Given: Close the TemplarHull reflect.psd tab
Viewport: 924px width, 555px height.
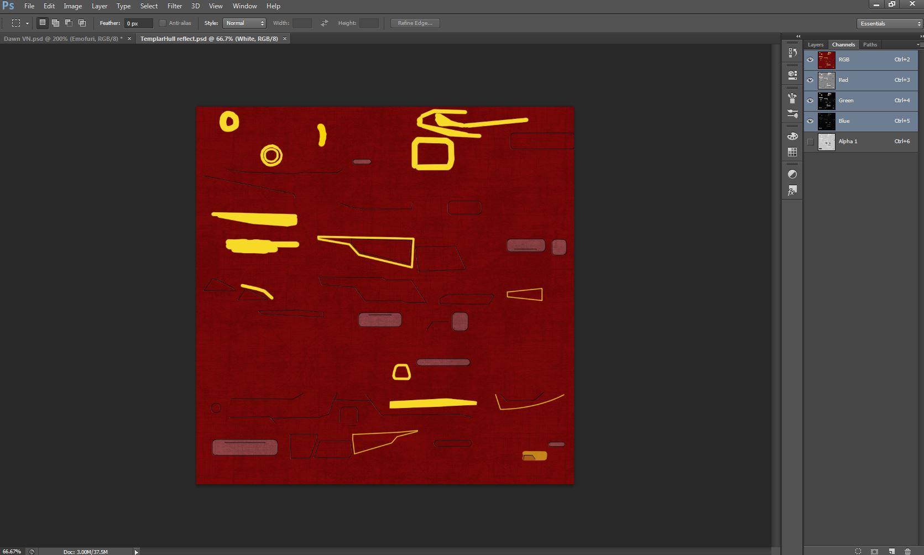Looking at the screenshot, I should (285, 39).
